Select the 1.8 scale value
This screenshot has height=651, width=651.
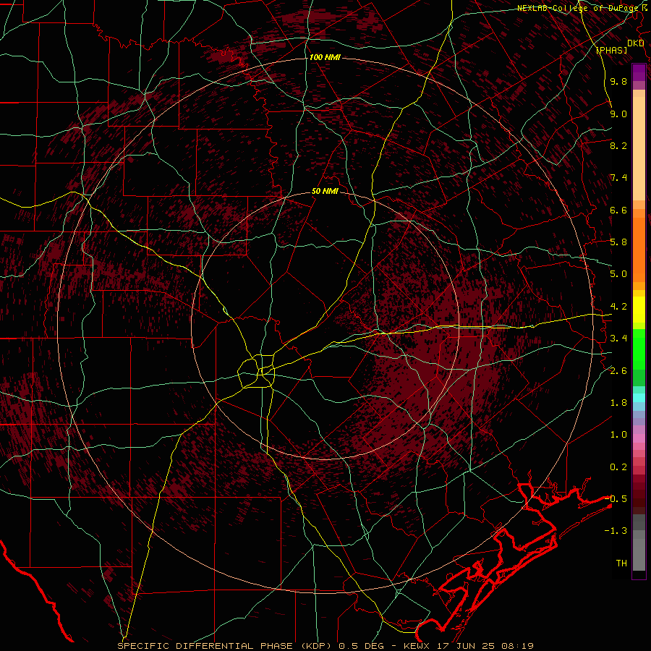coord(618,403)
